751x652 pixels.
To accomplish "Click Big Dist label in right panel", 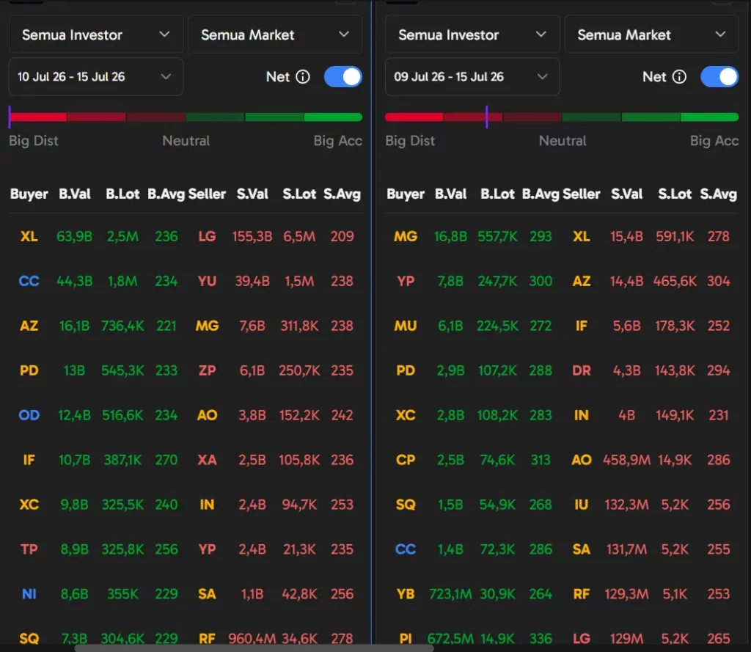I will [410, 141].
